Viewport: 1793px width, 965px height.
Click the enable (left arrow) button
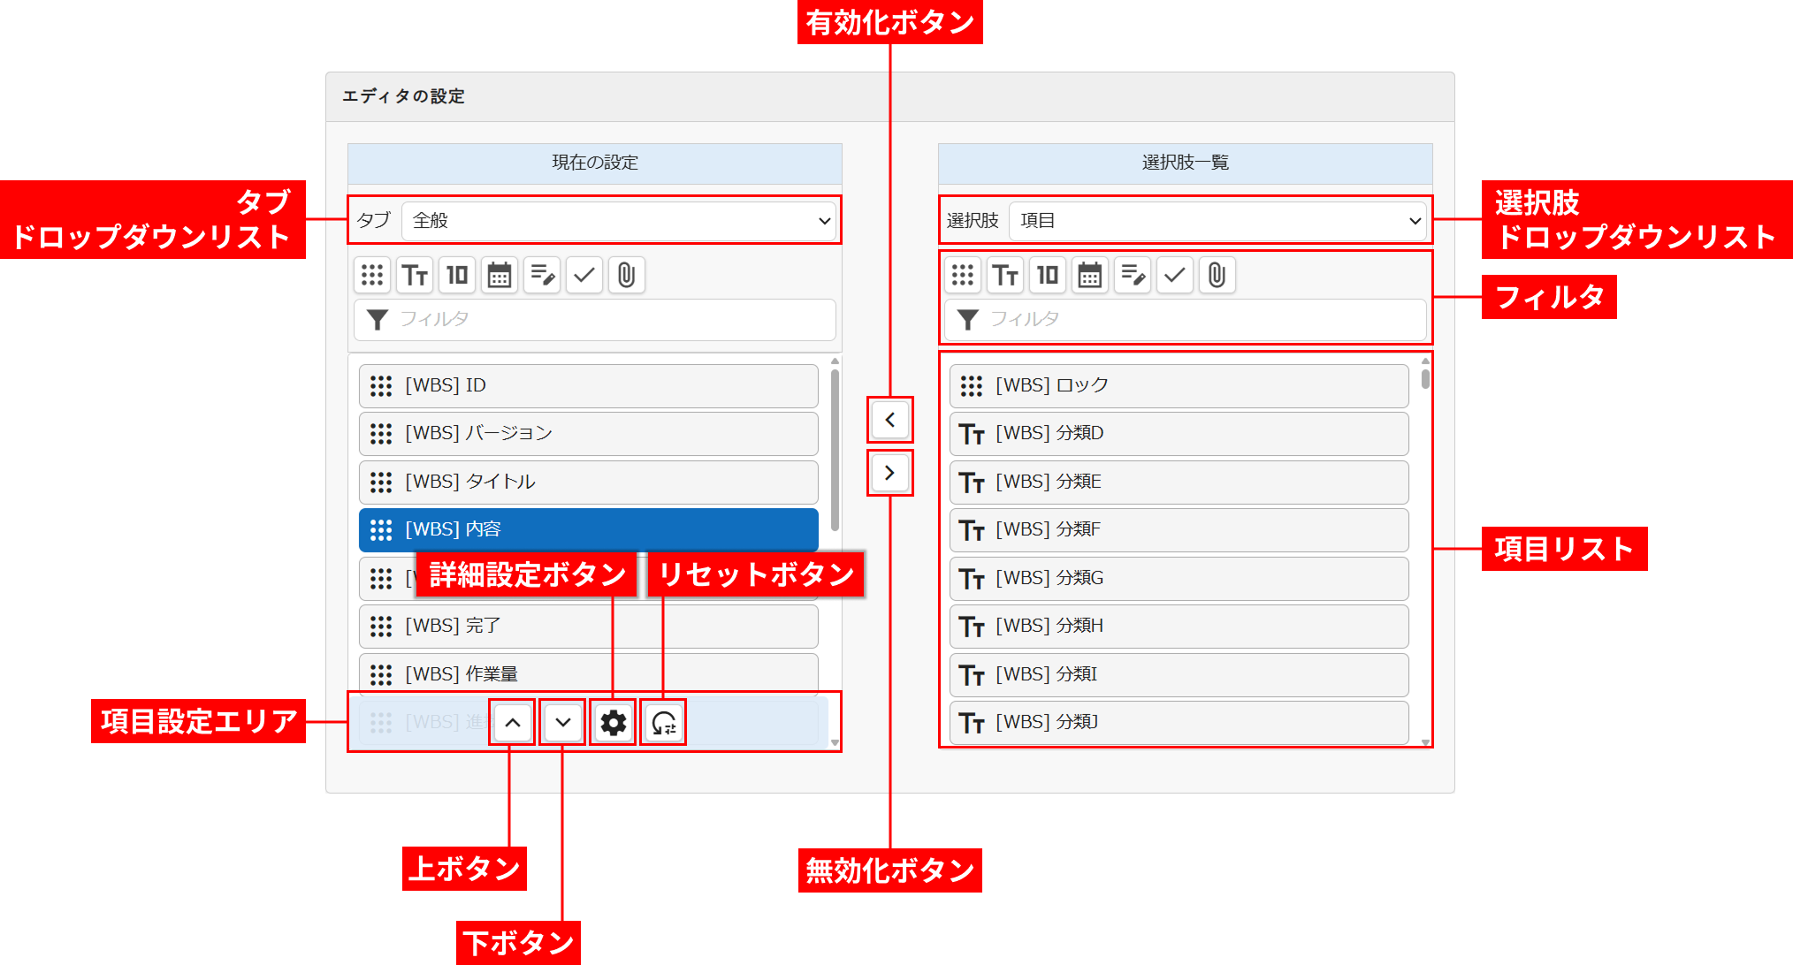(889, 420)
